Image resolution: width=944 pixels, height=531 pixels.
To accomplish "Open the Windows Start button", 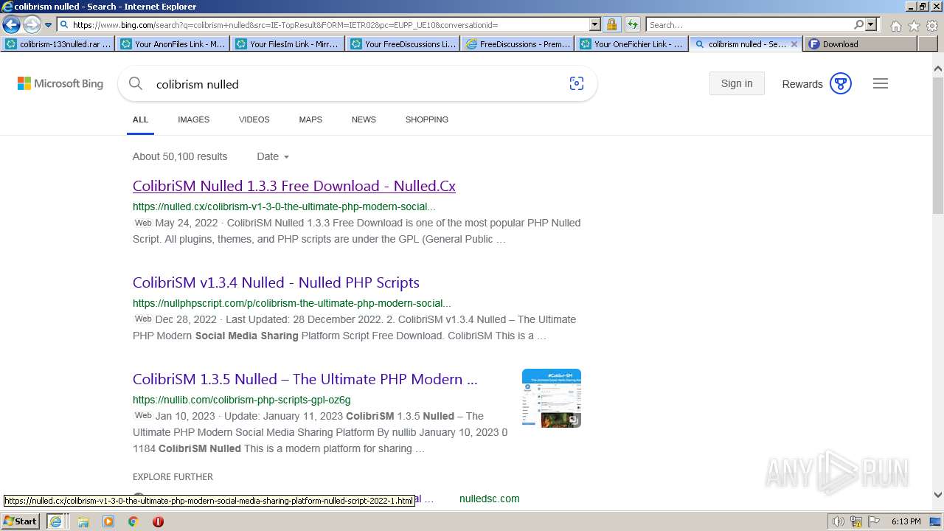I will tap(20, 521).
